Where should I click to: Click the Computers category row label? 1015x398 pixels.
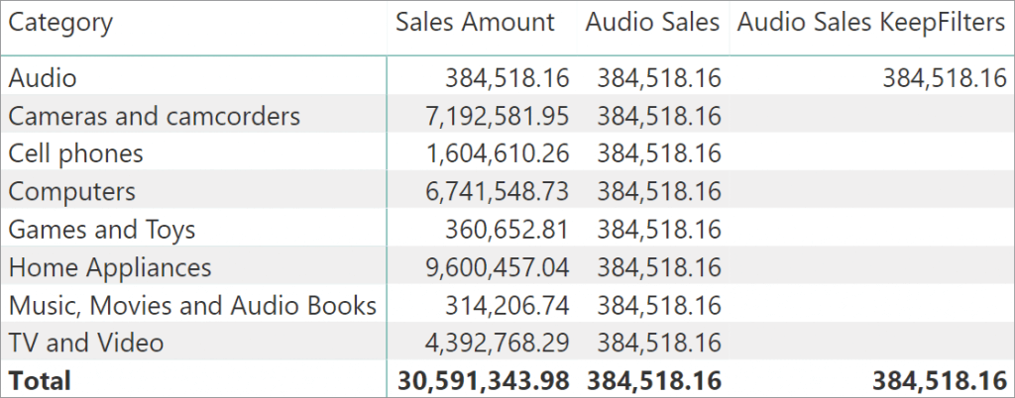pyautogui.click(x=71, y=192)
